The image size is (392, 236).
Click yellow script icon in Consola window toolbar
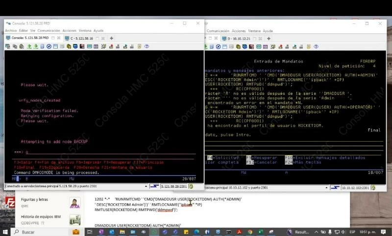pos(140,46)
